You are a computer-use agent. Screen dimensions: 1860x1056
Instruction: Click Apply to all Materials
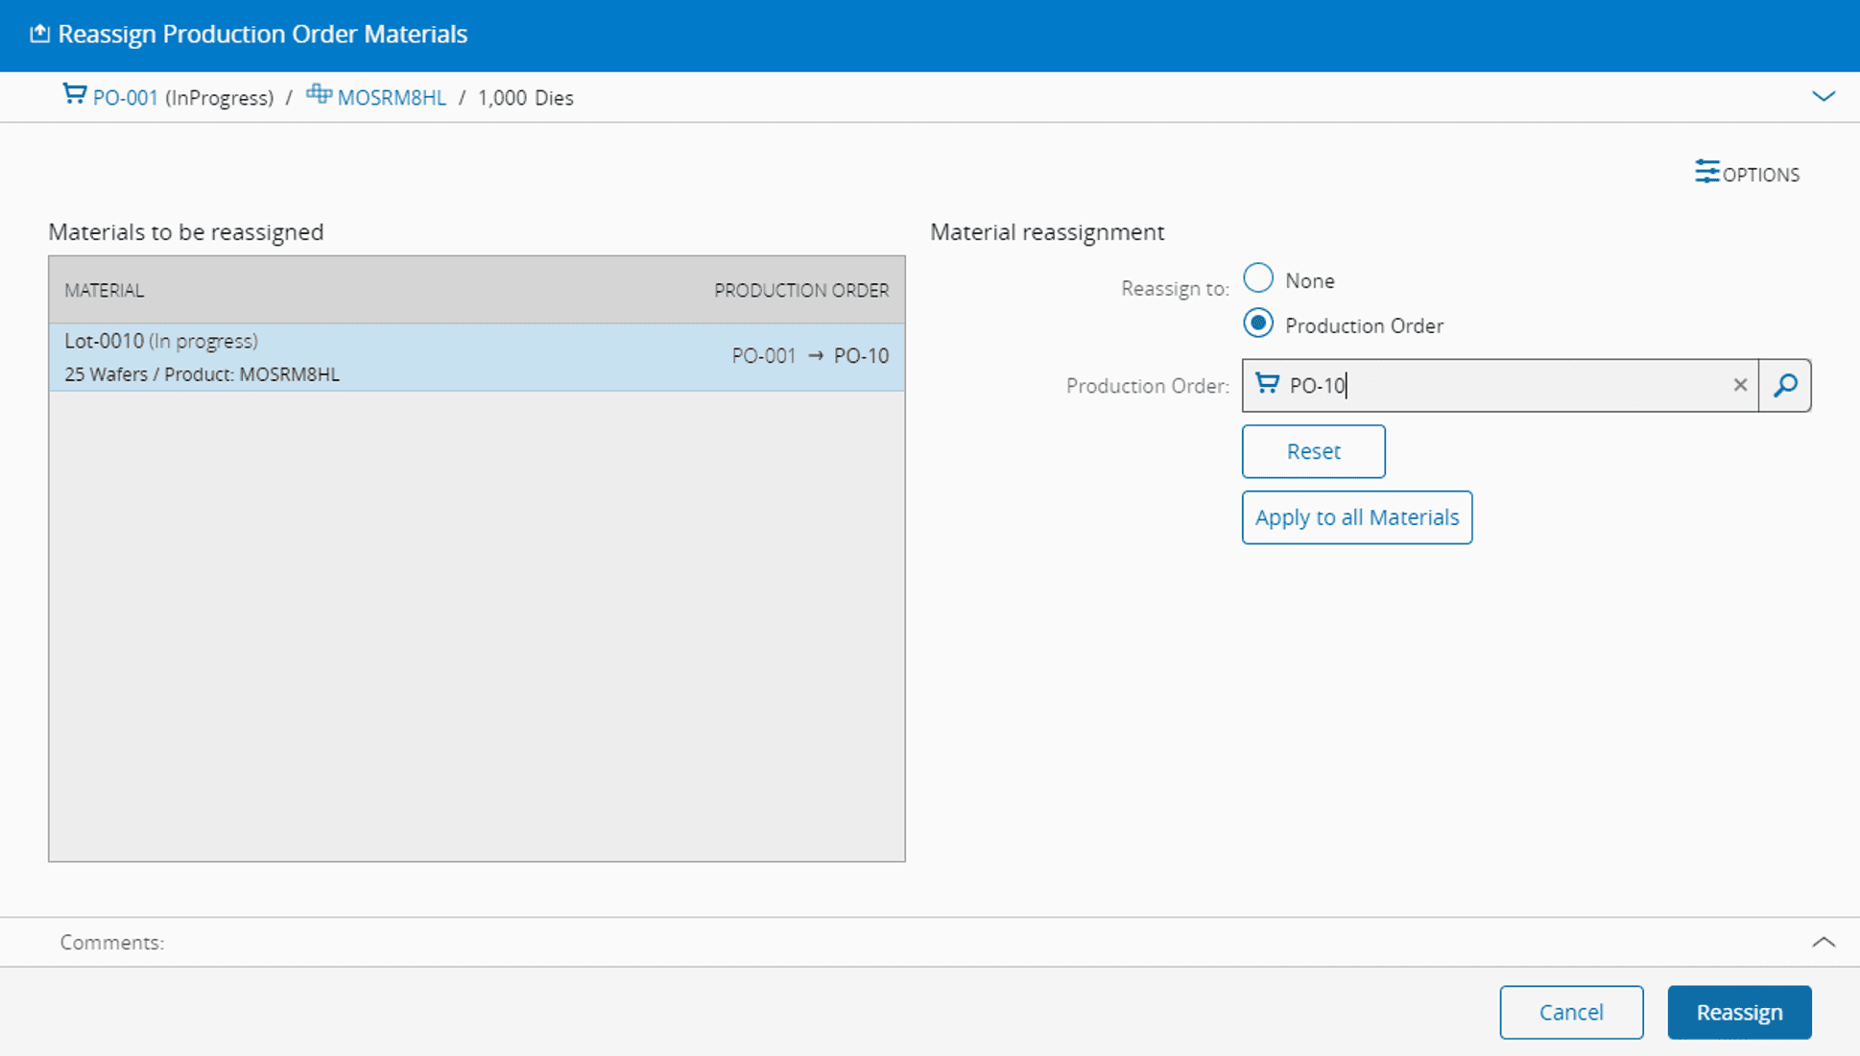tap(1356, 517)
